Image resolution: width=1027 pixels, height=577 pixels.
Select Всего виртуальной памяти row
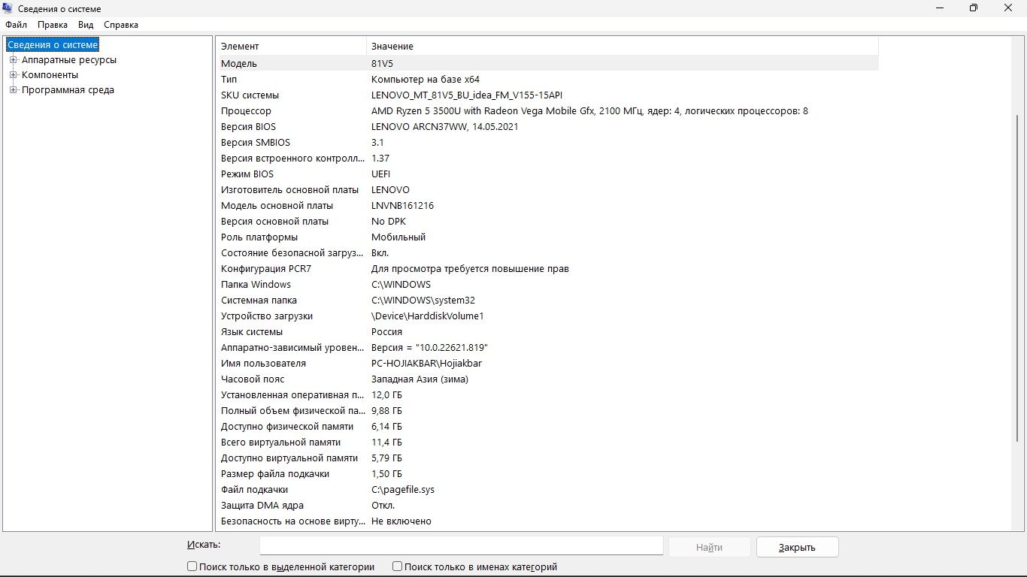[549, 443]
